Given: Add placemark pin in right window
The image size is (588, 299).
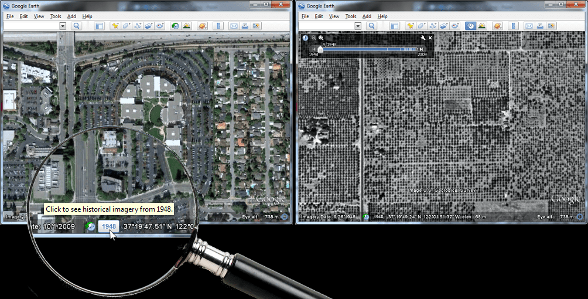Looking at the screenshot, I should click(x=410, y=26).
